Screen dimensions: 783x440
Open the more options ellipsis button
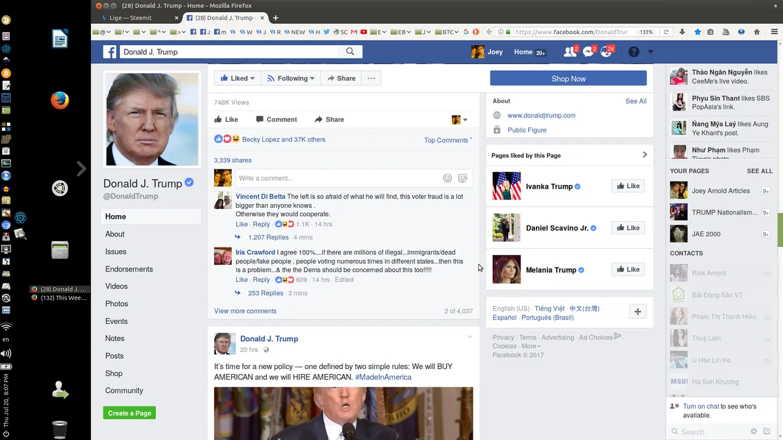tap(371, 78)
